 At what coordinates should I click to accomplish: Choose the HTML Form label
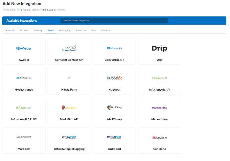pyautogui.click(x=69, y=90)
